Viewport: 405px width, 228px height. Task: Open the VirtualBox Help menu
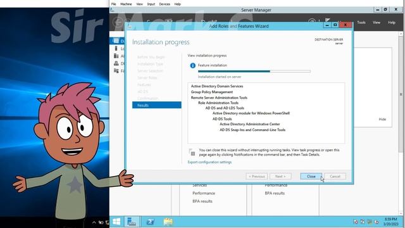(x=177, y=4)
